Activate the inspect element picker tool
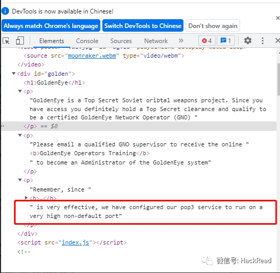The width and height of the screenshot is (280, 273). pyautogui.click(x=6, y=41)
